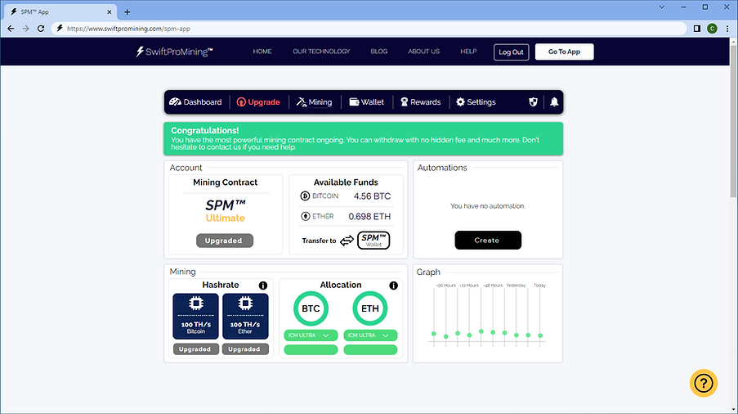Click the SPM Wallet badge
This screenshot has width=738, height=414.
pos(373,241)
